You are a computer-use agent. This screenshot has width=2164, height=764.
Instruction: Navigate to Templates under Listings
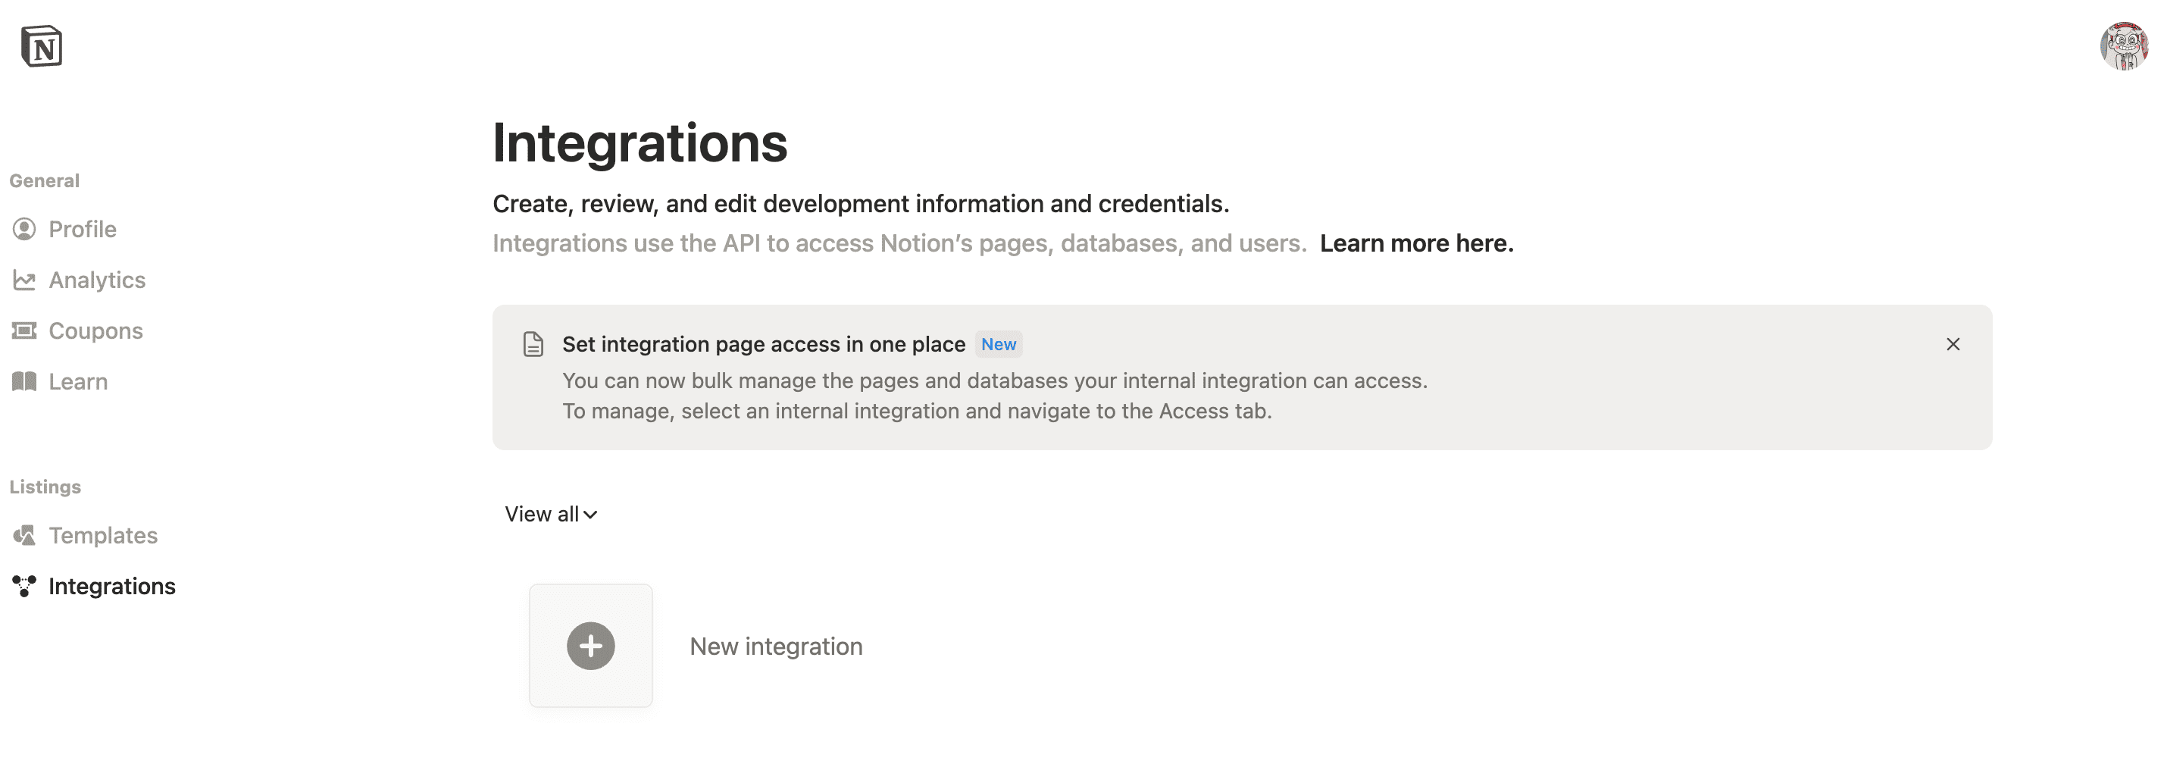click(x=102, y=535)
